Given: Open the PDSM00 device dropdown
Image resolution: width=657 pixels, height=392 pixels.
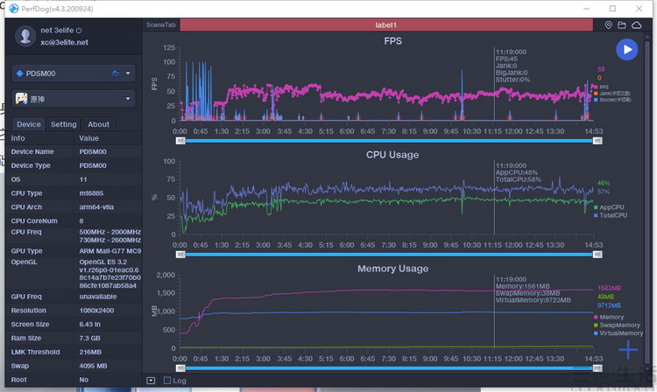Looking at the screenshot, I should click(x=128, y=73).
